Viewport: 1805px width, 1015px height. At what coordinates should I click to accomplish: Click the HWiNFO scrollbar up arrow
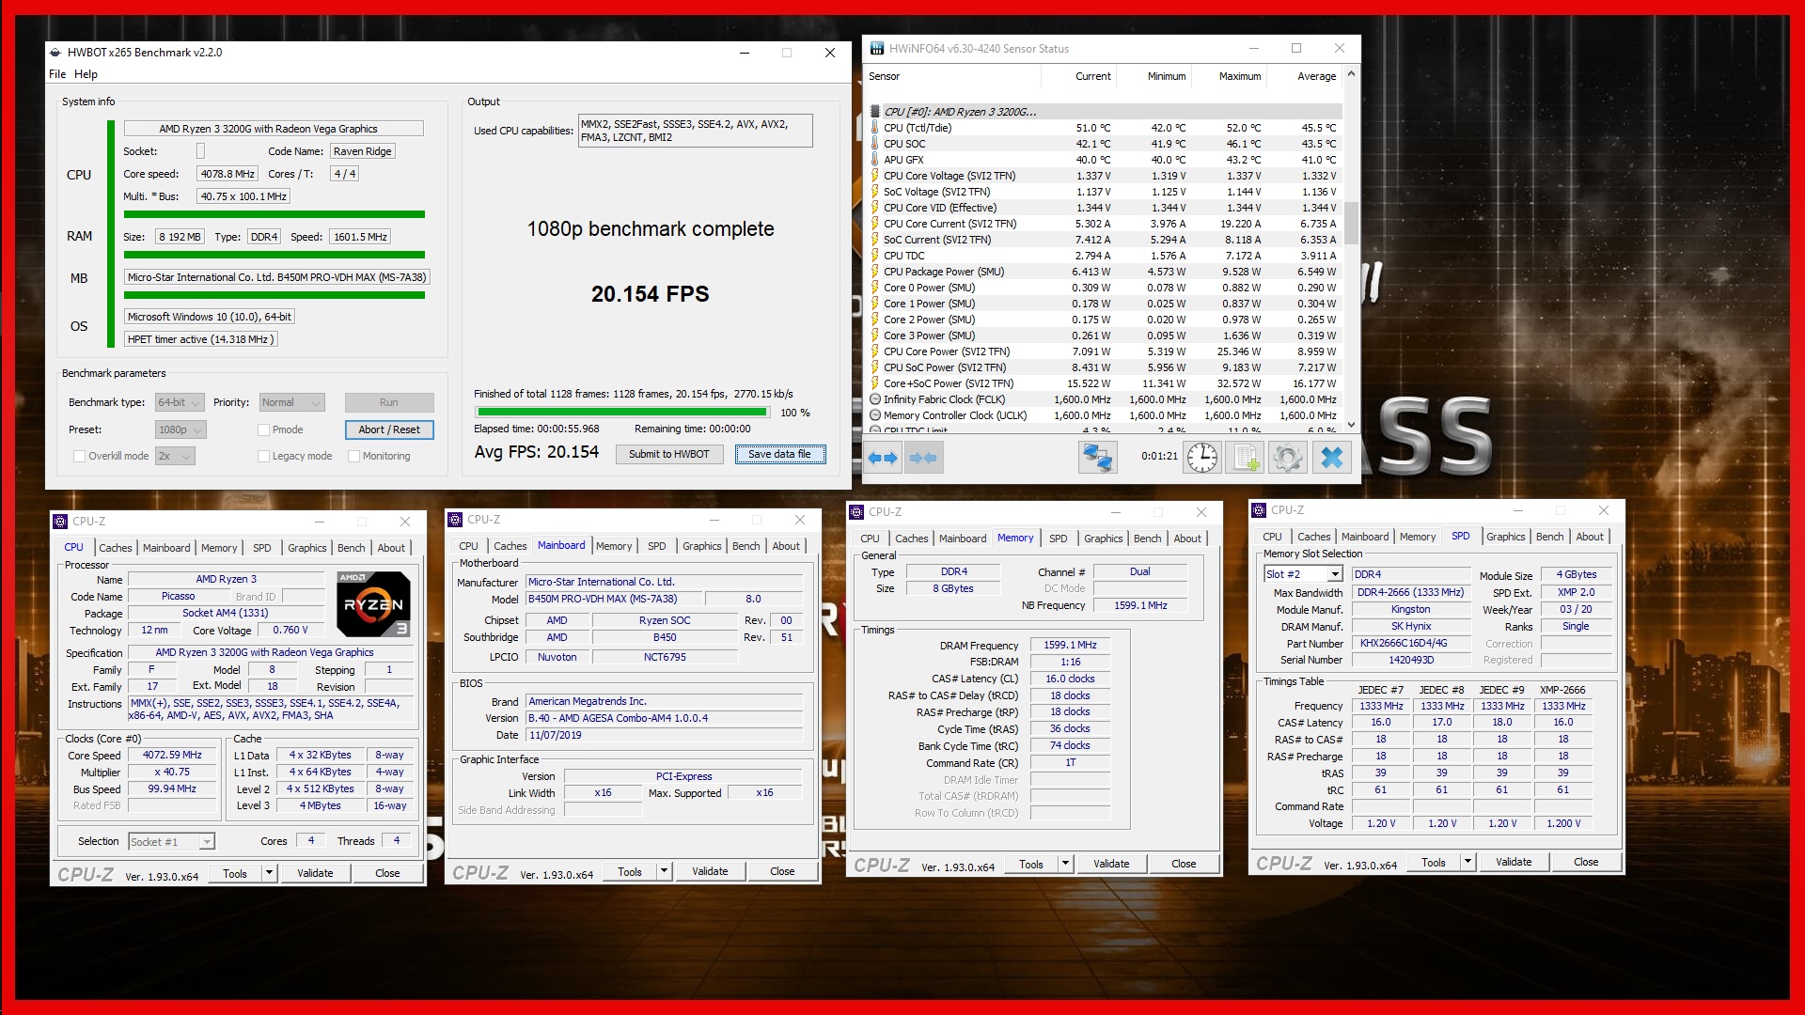tap(1352, 73)
